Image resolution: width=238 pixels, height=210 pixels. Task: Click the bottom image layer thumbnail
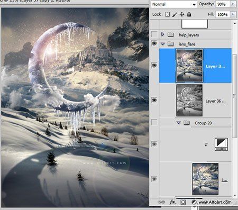pos(205,179)
